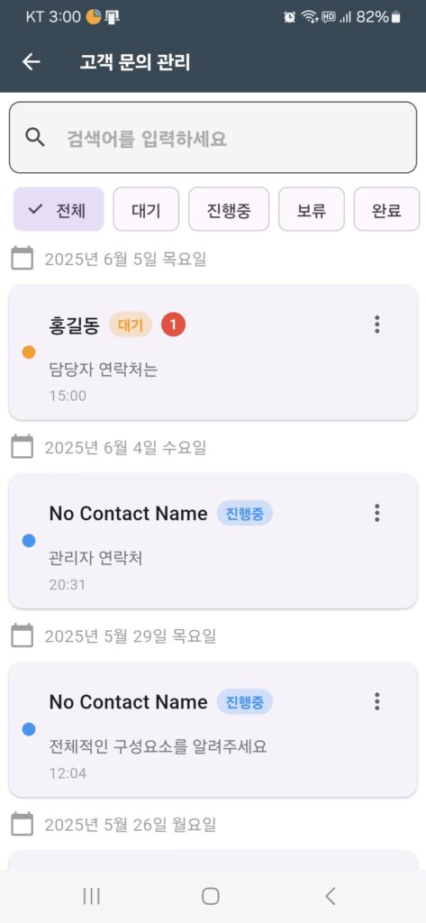Image resolution: width=426 pixels, height=923 pixels.
Task: Tap calendar icon beside 2025년 5월 29일
Action: coord(23,635)
